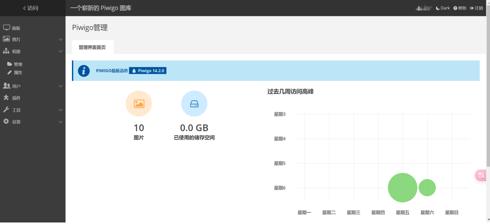Click the 过去几周访问高峰 heading
The height and width of the screenshot is (224, 490).
coord(290,92)
